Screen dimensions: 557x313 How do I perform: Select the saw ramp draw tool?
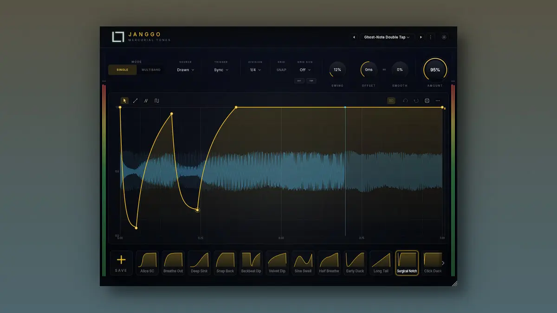[146, 101]
